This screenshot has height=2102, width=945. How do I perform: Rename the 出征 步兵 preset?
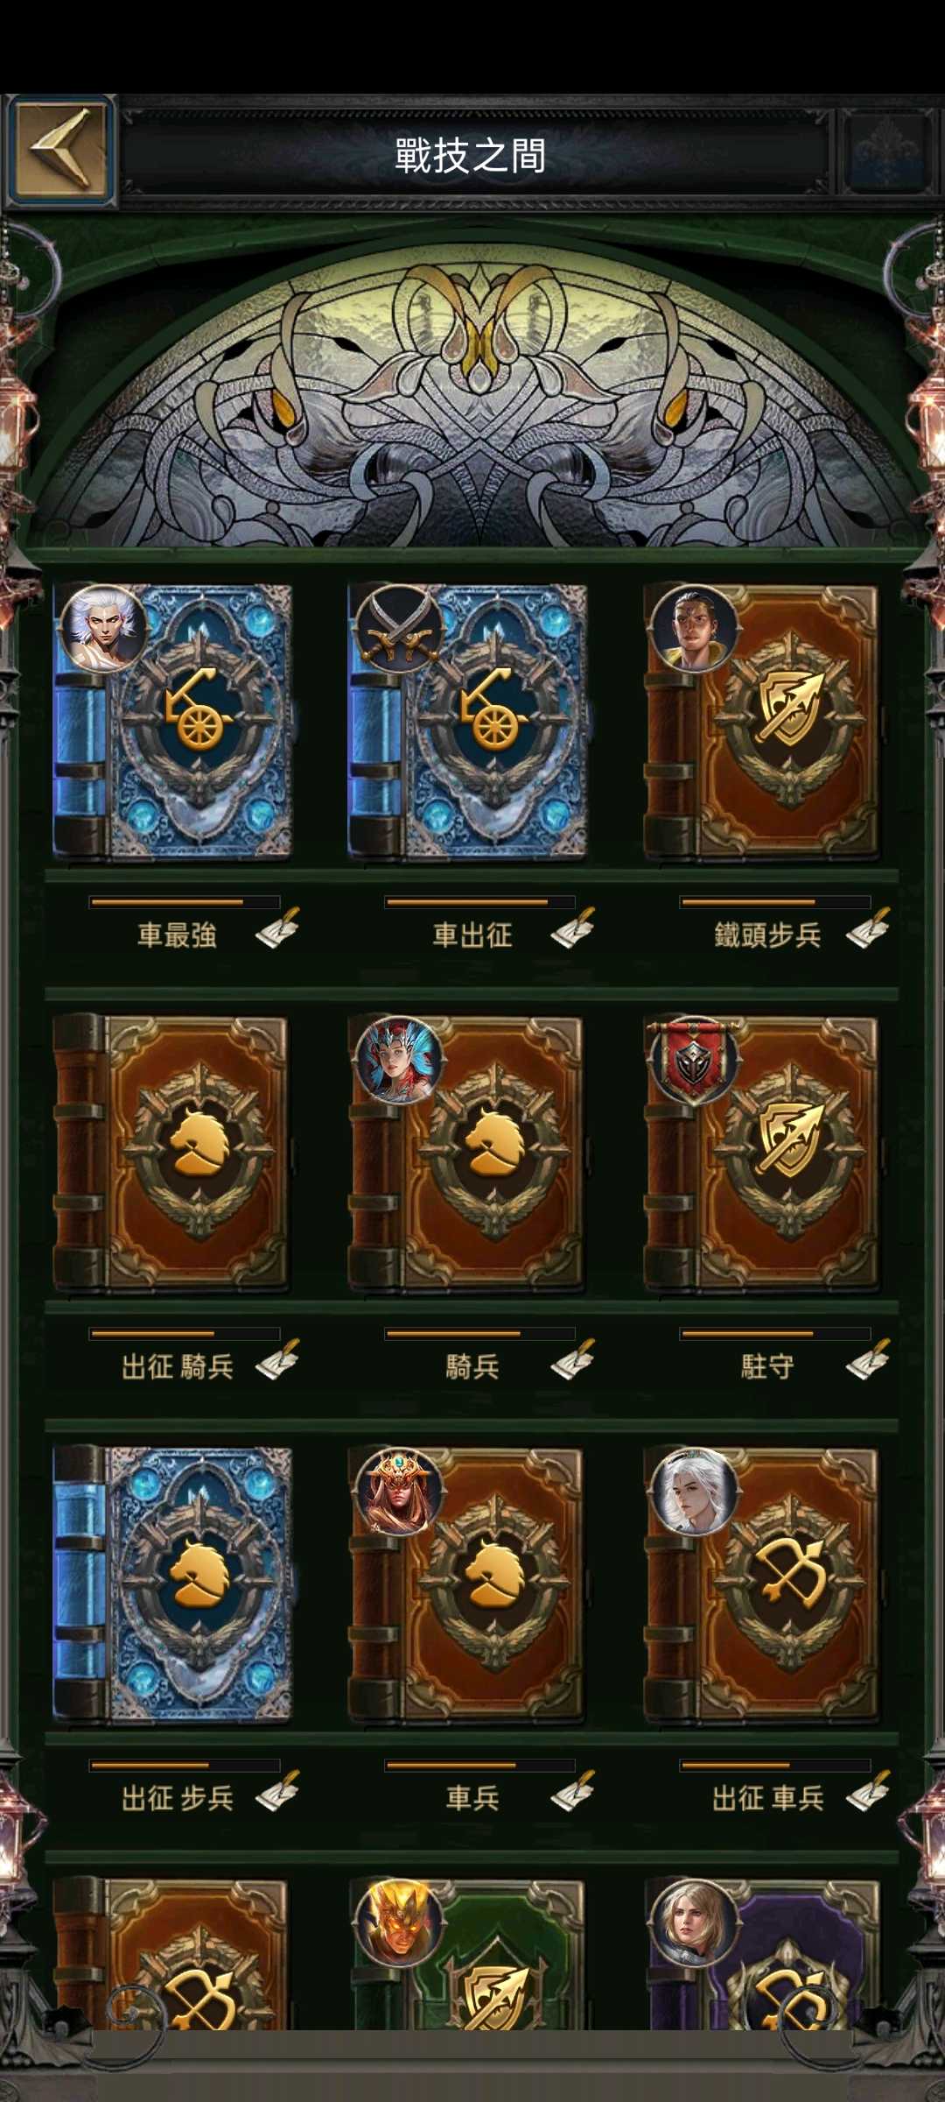tap(277, 1791)
